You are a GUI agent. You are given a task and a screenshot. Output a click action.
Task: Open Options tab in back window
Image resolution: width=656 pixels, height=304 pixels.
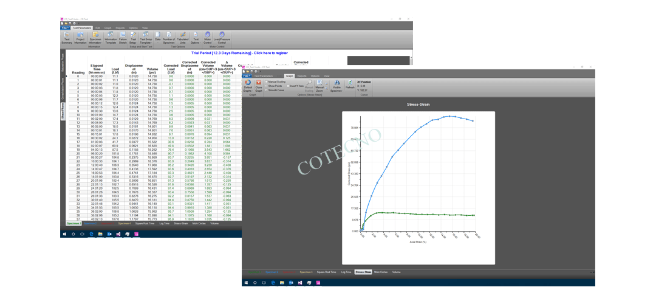[134, 28]
